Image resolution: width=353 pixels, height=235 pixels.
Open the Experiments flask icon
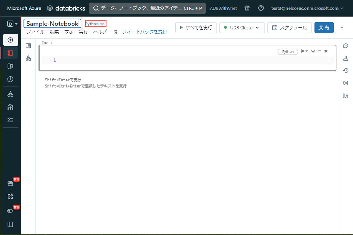(346, 58)
